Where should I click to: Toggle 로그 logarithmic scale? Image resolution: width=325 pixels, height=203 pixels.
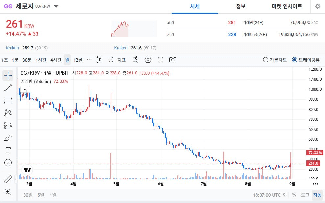305,195
